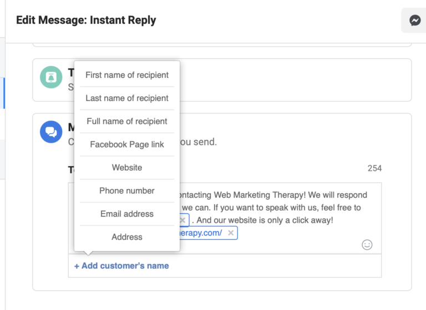Image resolution: width=426 pixels, height=310 pixels.
Task: Open the emoji picker smiley icon
Action: [367, 244]
